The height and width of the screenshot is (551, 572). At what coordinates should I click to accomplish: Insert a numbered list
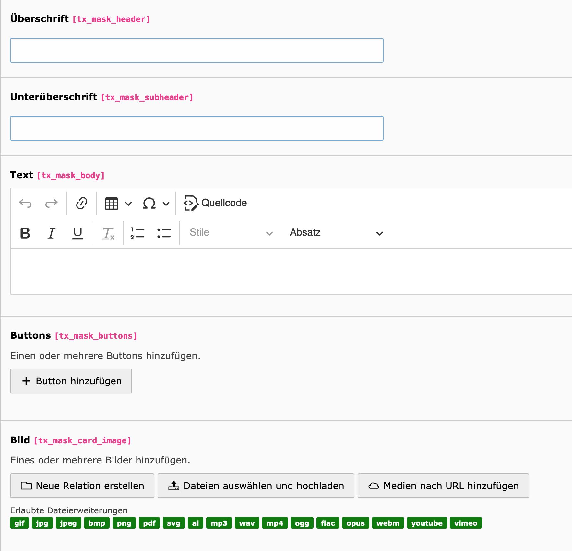(x=137, y=233)
